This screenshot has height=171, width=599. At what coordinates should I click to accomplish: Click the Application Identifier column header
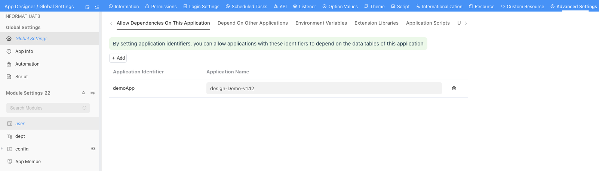click(138, 72)
